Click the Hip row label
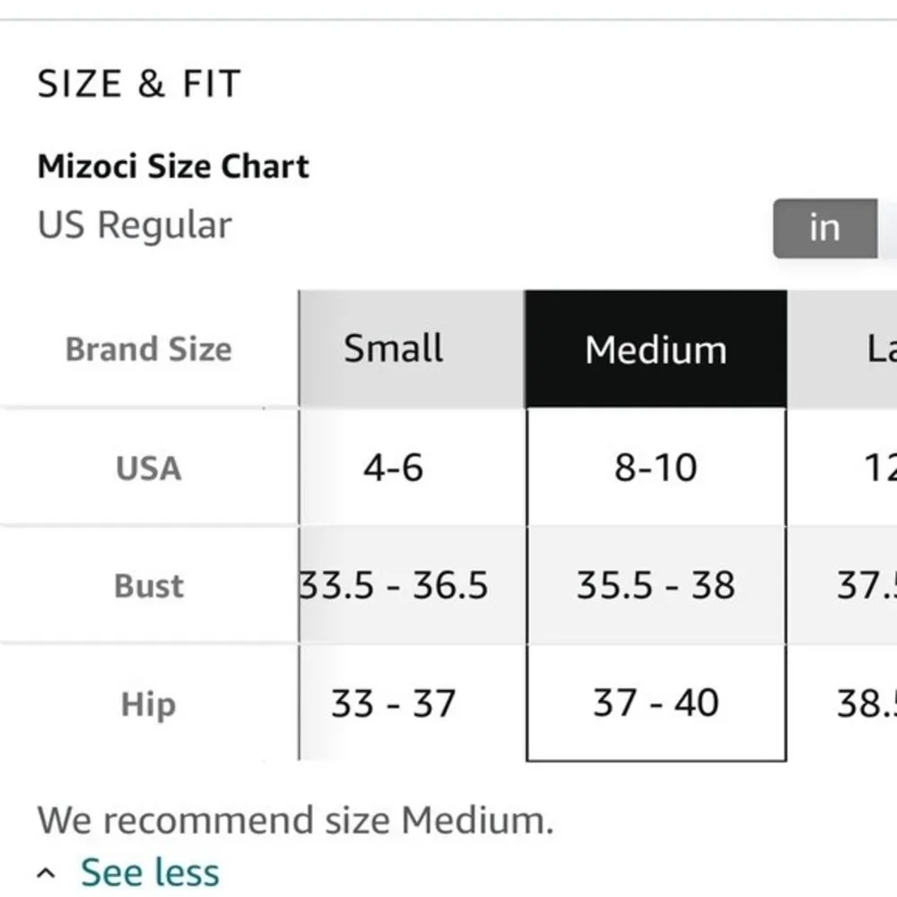 pyautogui.click(x=148, y=704)
